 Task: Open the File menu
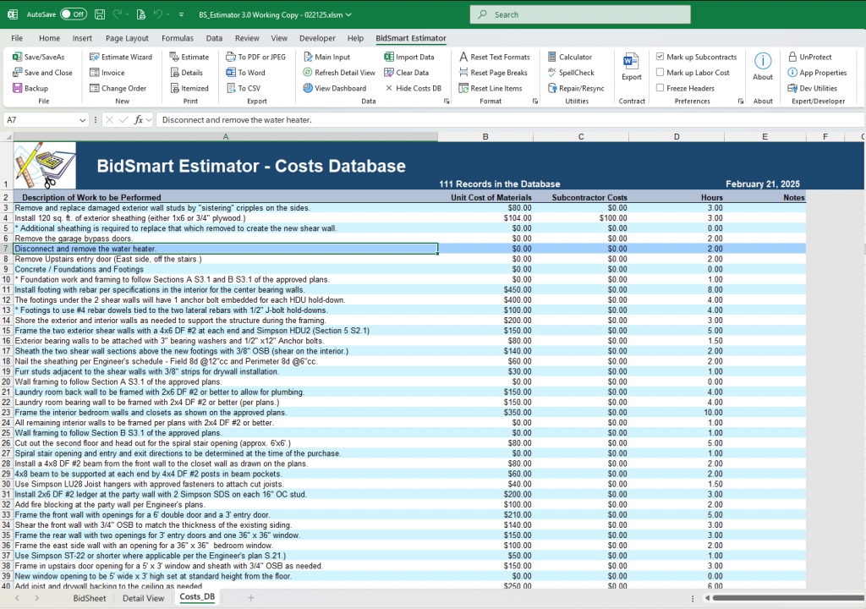point(17,38)
